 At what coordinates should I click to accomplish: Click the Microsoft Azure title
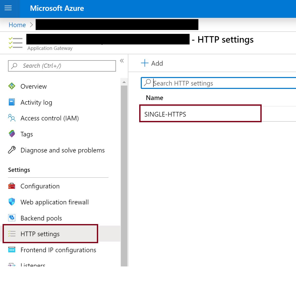pyautogui.click(x=57, y=8)
